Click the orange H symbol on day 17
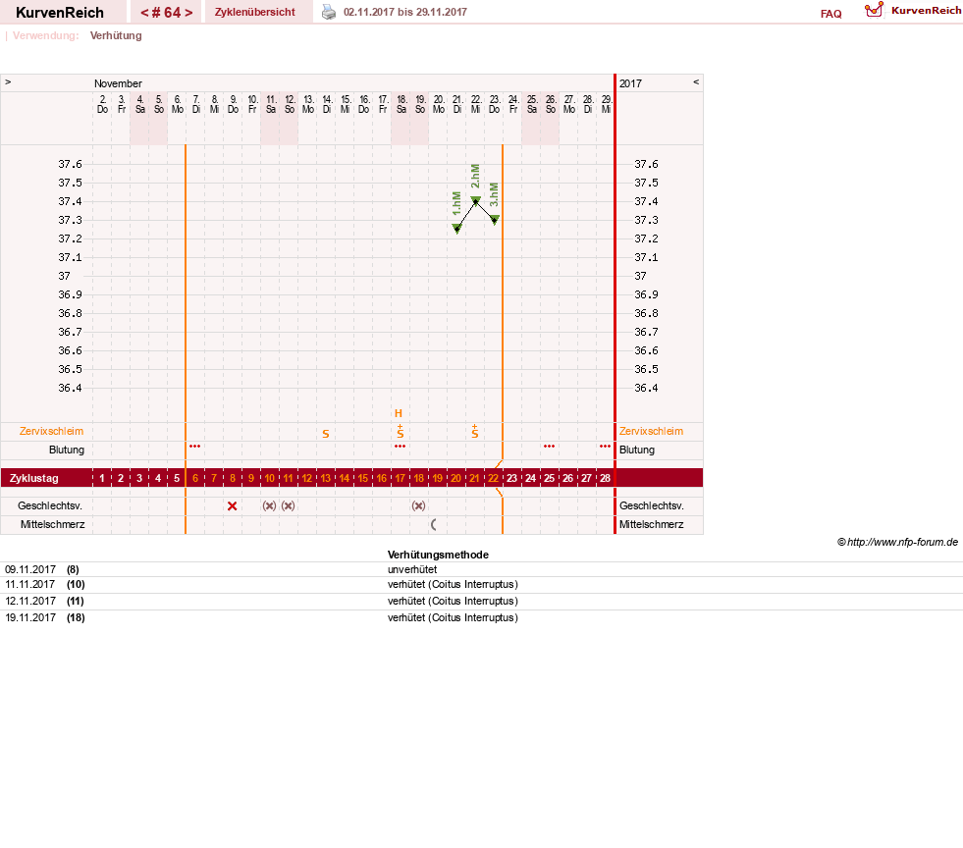The width and height of the screenshot is (963, 848). [399, 413]
